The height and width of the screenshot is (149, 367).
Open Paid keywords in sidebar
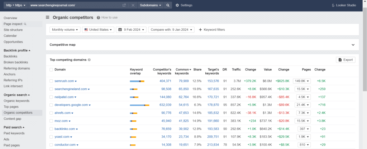click(14, 133)
